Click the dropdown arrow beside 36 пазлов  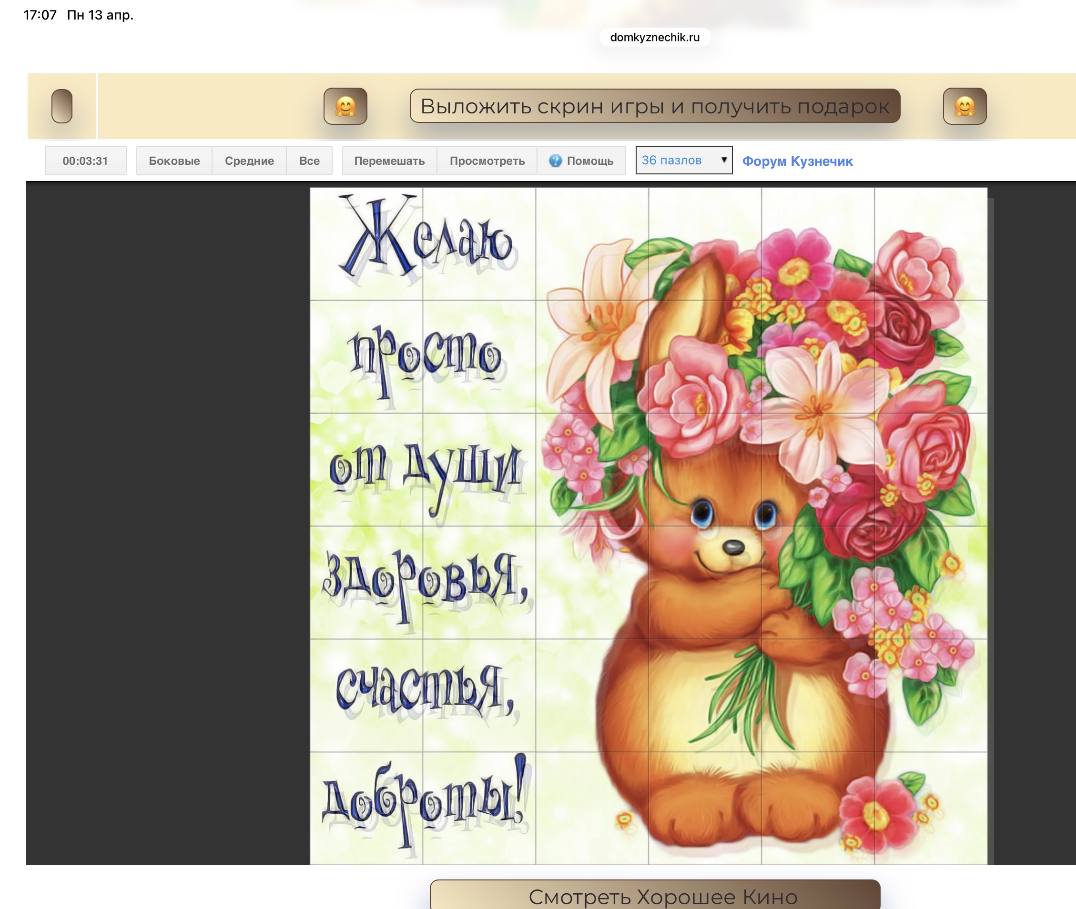coord(723,160)
